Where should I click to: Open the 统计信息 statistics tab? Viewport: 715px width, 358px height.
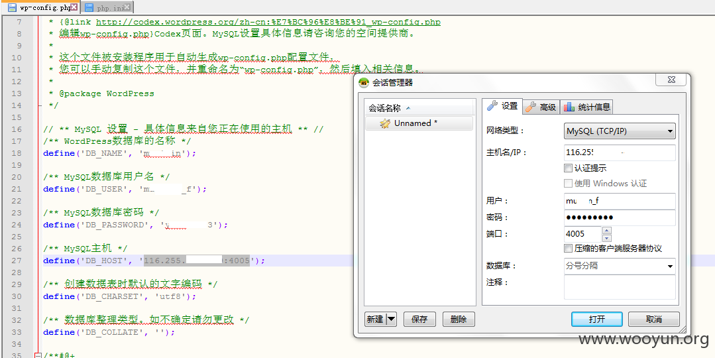point(587,107)
